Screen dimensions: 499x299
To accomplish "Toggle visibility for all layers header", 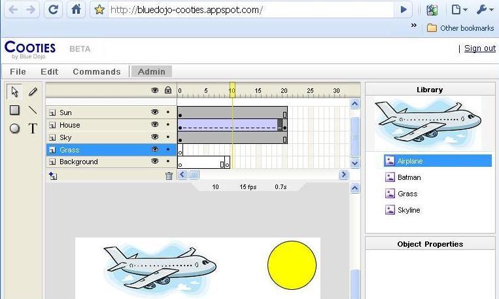I will tap(154, 90).
